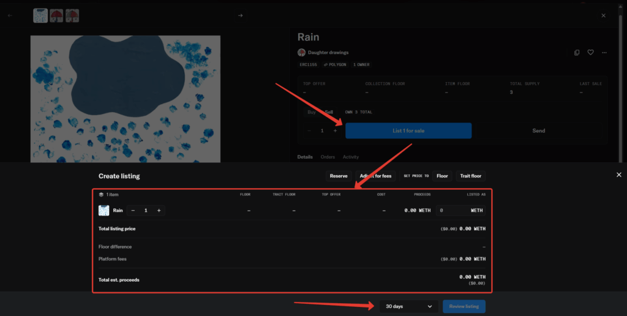Go to next item with right arrow
This screenshot has height=316, width=627.
(240, 15)
